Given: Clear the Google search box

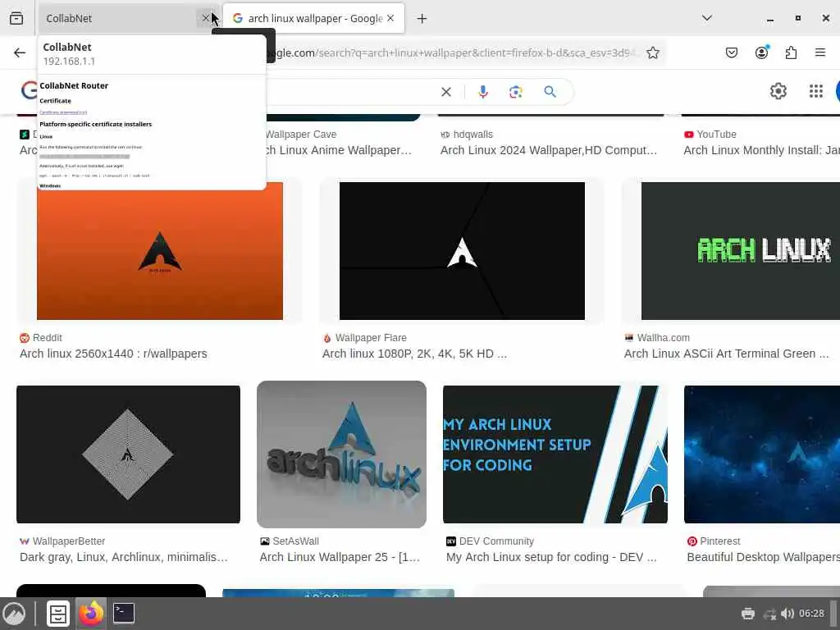Looking at the screenshot, I should pyautogui.click(x=446, y=92).
